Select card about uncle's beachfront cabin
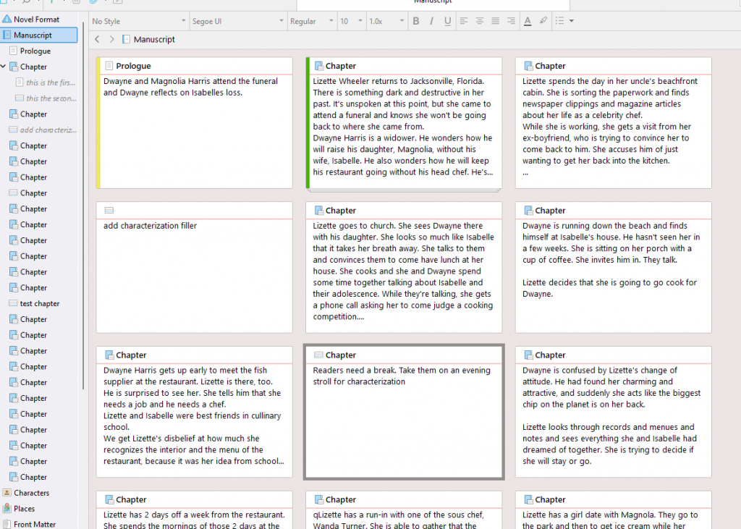The image size is (741, 529). point(614,123)
